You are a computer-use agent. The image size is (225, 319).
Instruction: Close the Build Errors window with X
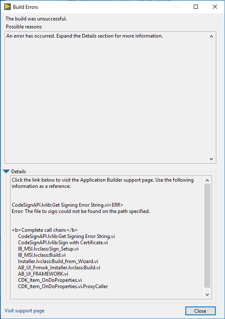(x=215, y=7)
